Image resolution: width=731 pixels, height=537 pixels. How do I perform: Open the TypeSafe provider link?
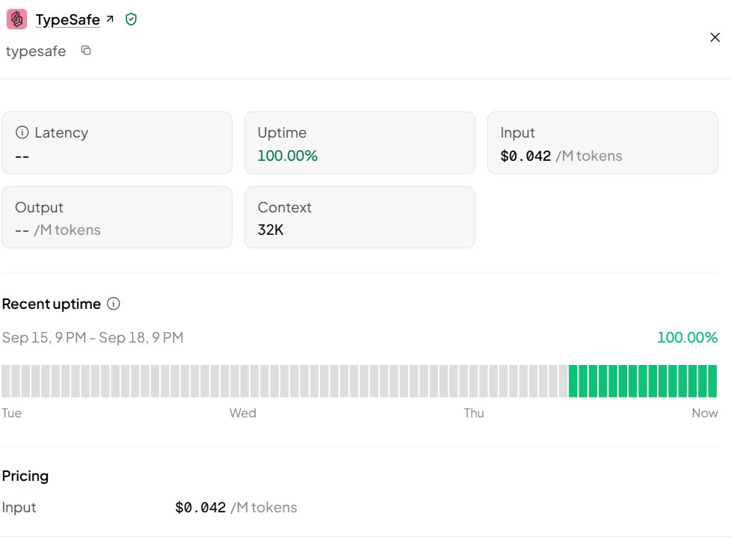tap(67, 19)
